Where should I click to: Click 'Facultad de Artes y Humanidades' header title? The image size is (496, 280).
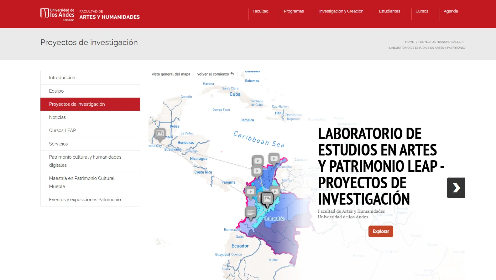pos(109,14)
